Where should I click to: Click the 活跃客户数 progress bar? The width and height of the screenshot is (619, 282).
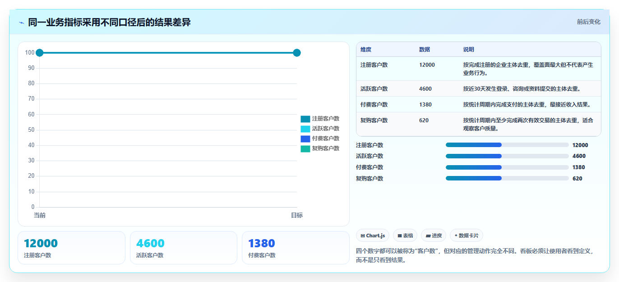(x=507, y=156)
